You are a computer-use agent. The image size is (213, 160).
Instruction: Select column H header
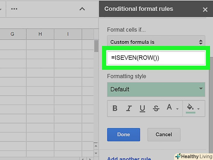tap(40, 34)
